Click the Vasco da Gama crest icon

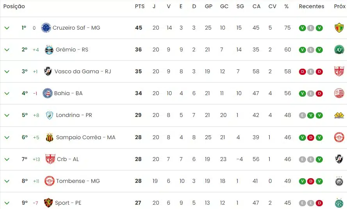48,71
